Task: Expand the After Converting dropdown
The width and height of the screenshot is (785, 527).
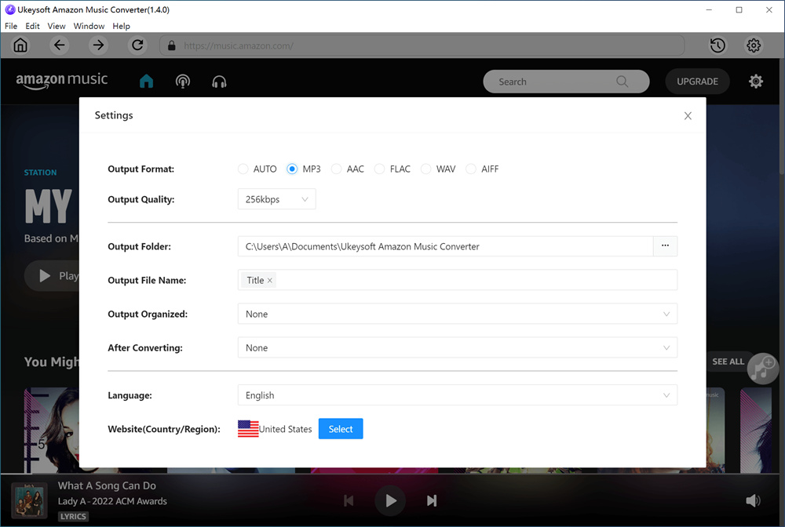Action: pyautogui.click(x=457, y=347)
